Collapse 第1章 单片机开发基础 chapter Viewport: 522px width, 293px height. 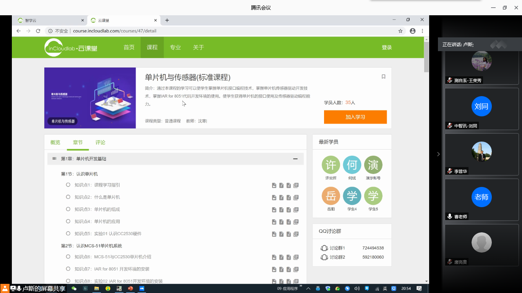pyautogui.click(x=295, y=159)
